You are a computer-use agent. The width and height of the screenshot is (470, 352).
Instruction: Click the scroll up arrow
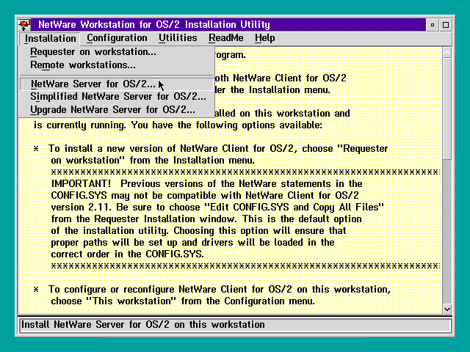(x=447, y=53)
